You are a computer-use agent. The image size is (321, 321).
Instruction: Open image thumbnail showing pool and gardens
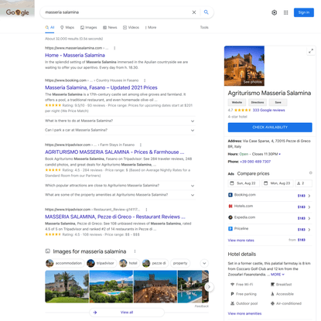tap(111, 286)
